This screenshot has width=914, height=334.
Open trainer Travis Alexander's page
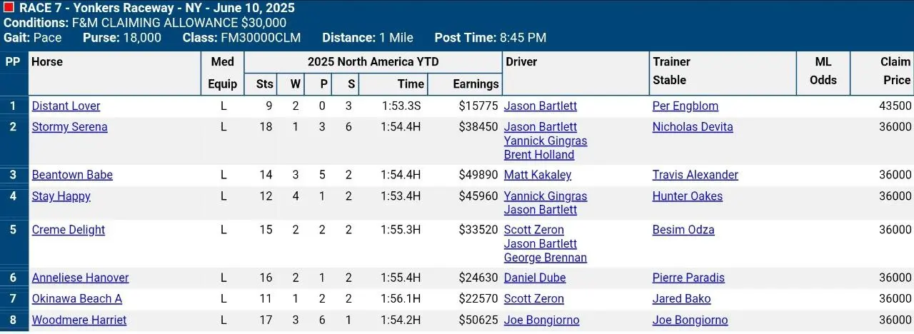695,175
